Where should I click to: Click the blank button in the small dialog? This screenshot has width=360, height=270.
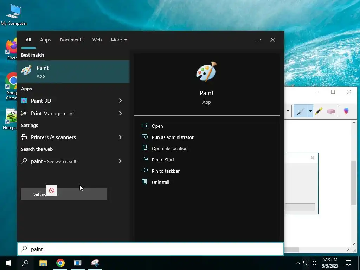[x=300, y=207]
